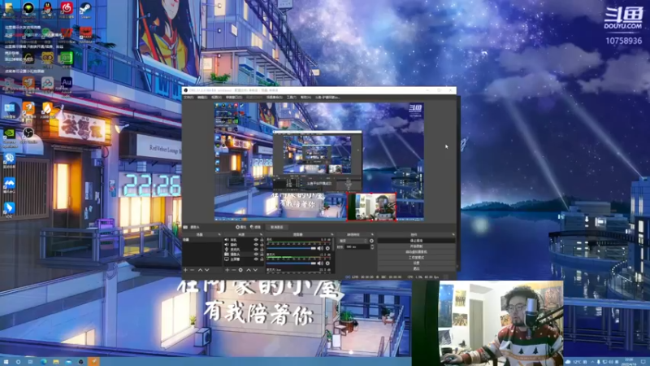Remove the selected source with the minus icon
The image size is (650, 366).
pyautogui.click(x=233, y=270)
